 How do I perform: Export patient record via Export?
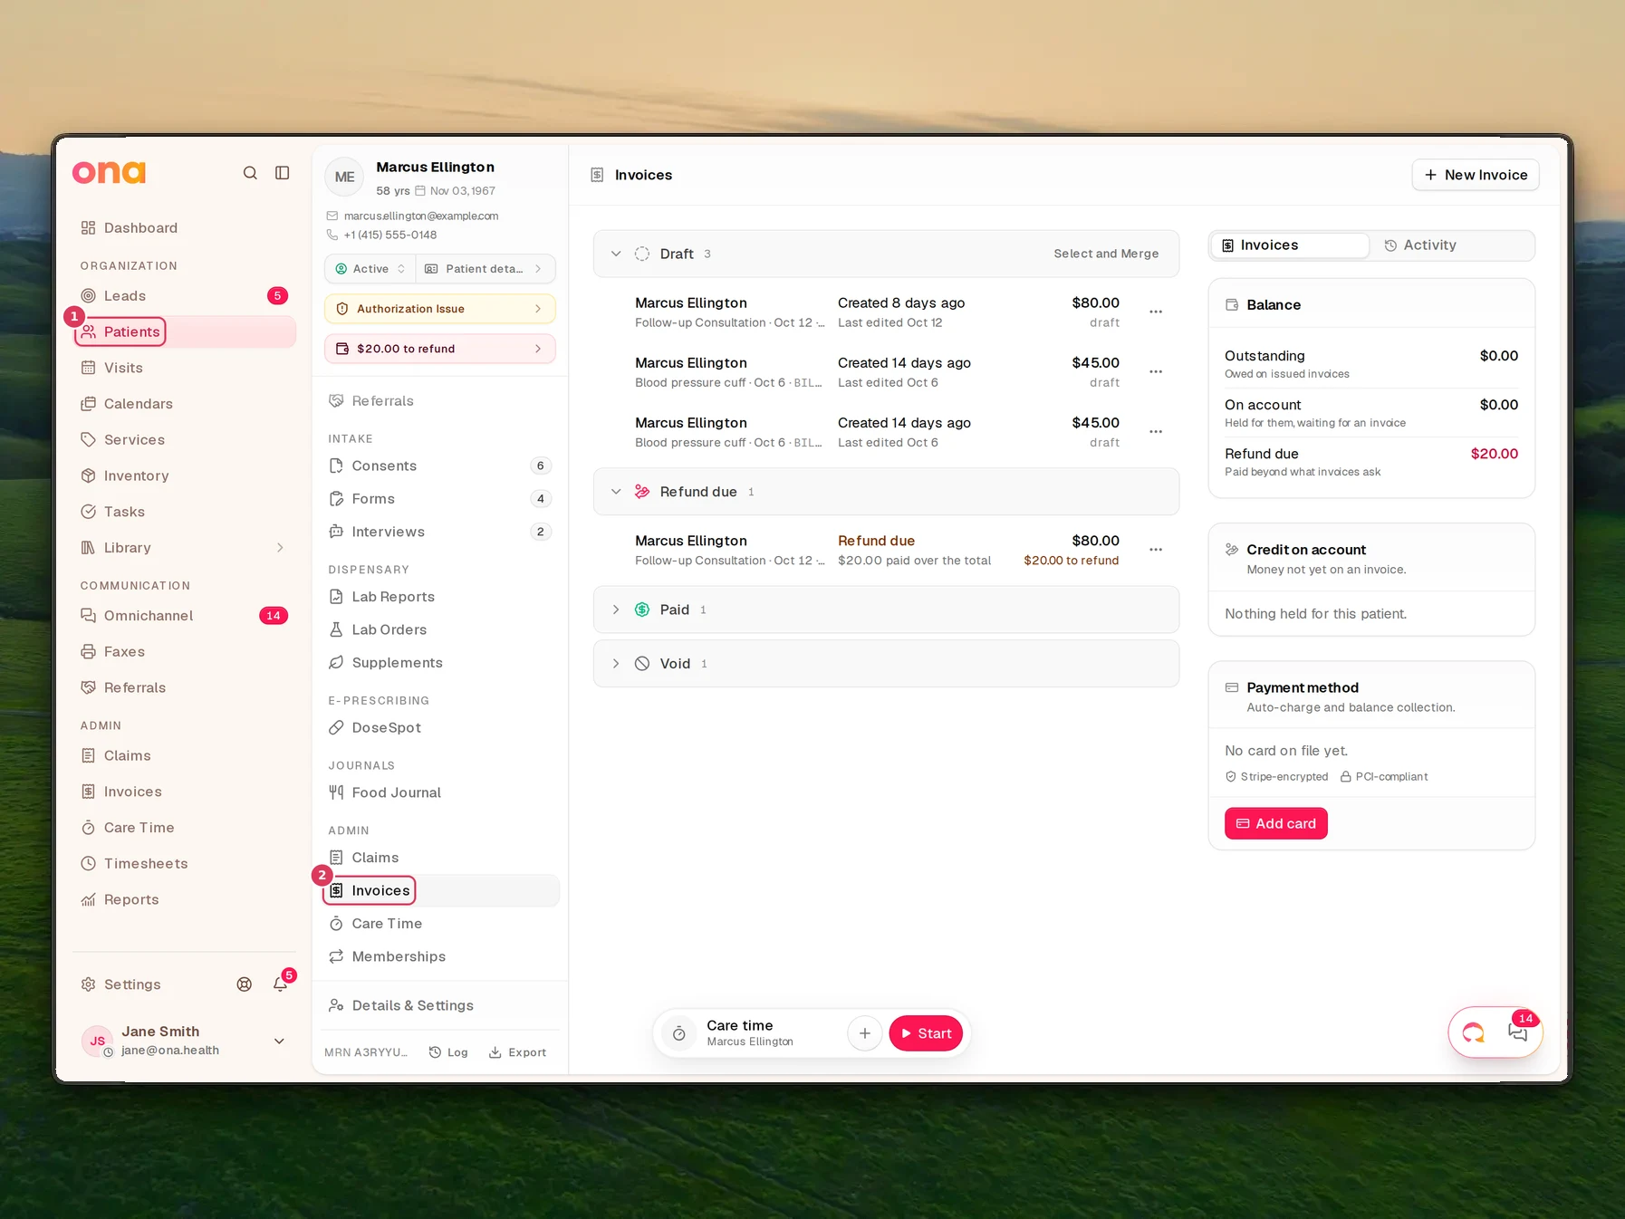[517, 1052]
